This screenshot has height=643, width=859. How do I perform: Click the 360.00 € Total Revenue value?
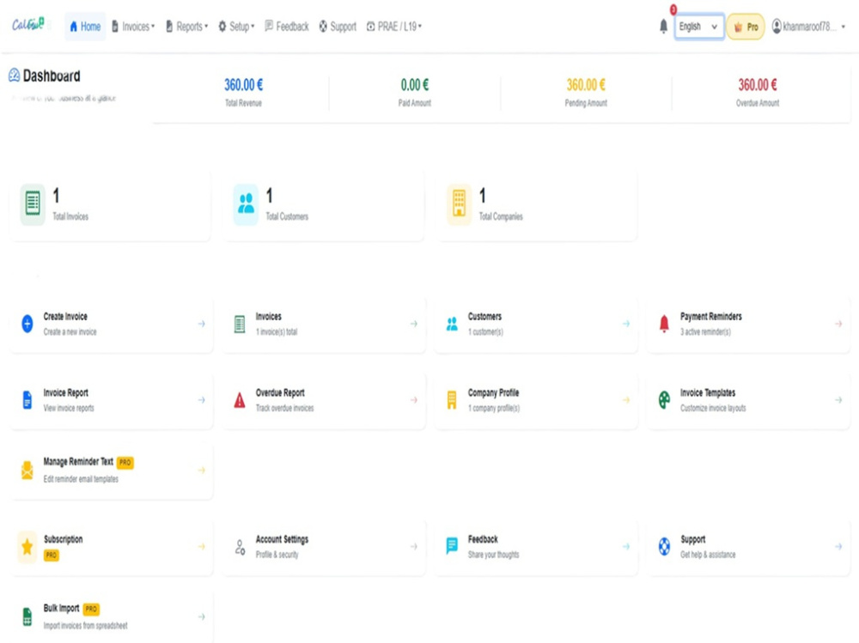pos(243,85)
